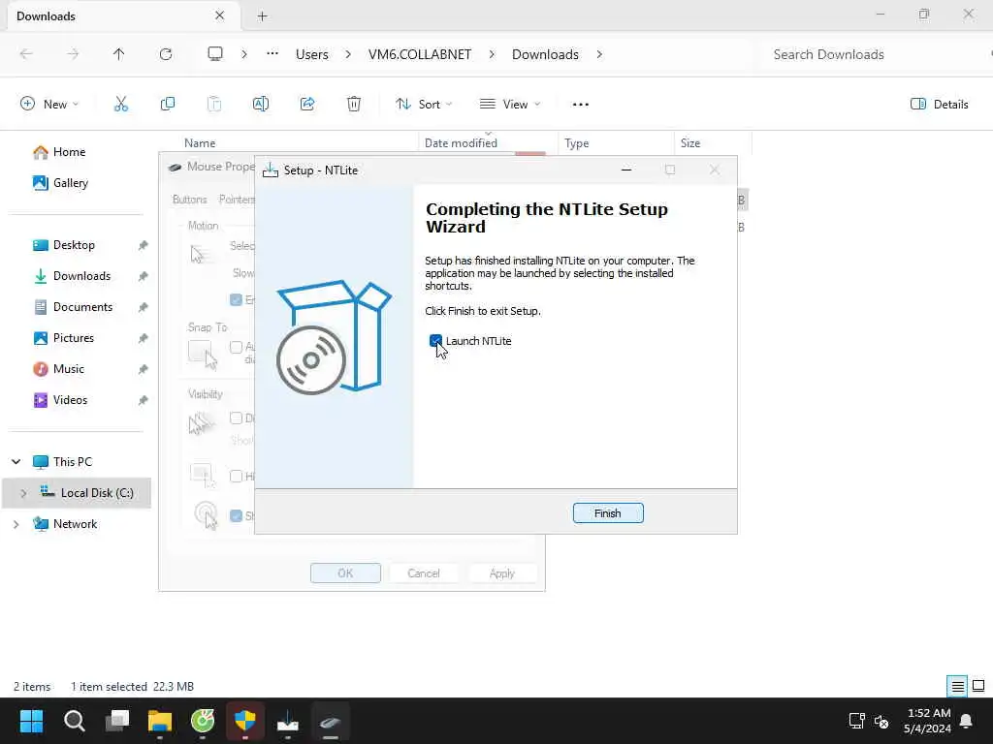Click Finish to exit NTLite Setup
993x744 pixels.
[x=608, y=513]
